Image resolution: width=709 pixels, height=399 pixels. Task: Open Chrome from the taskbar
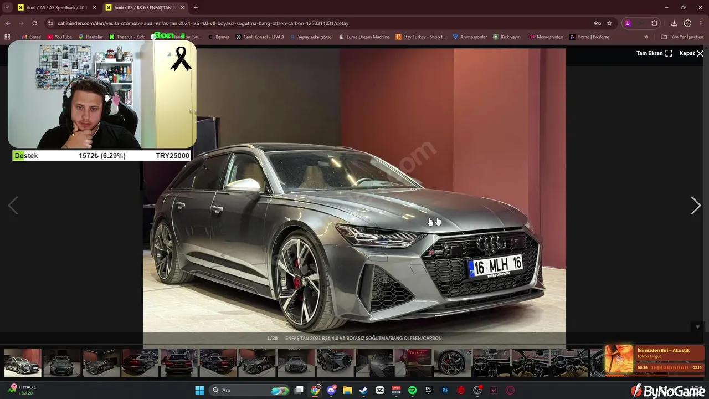315,390
